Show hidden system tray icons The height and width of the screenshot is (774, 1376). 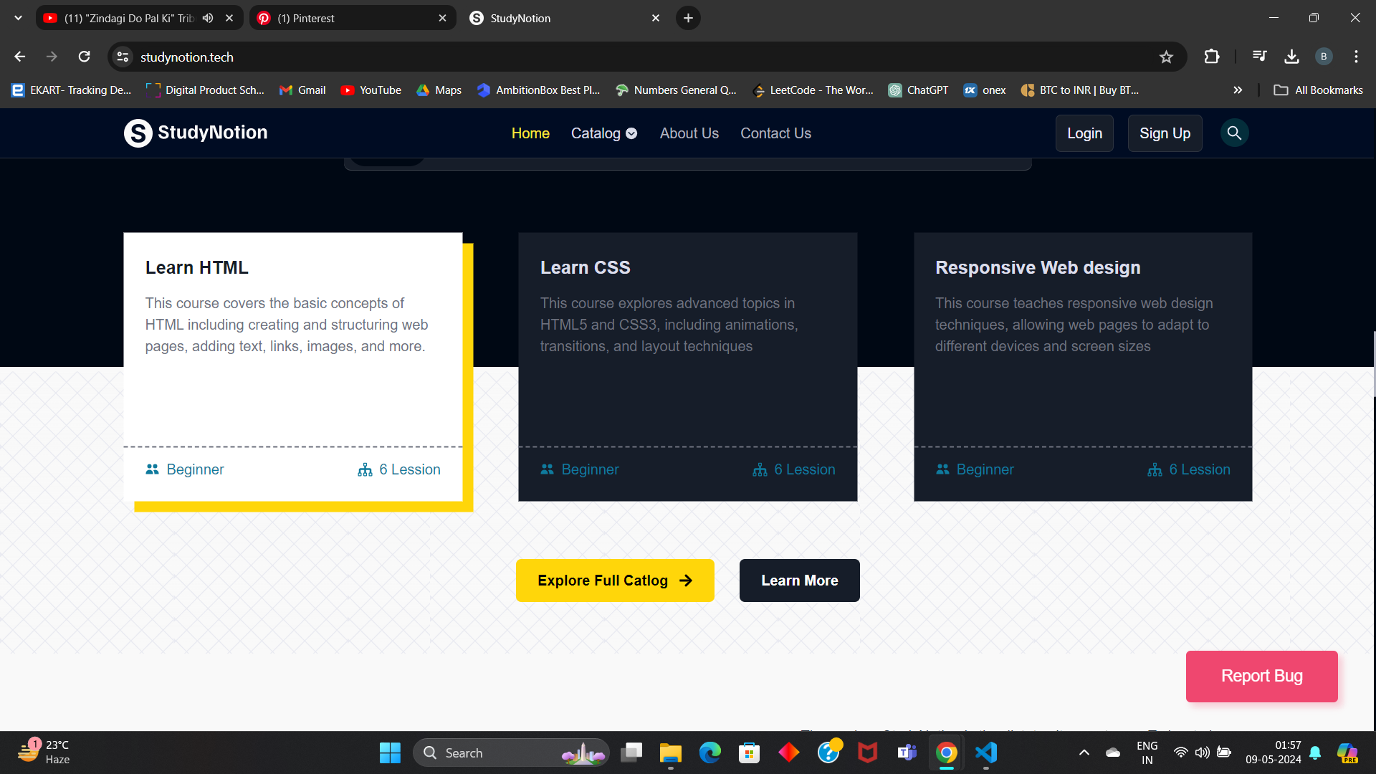coord(1084,752)
